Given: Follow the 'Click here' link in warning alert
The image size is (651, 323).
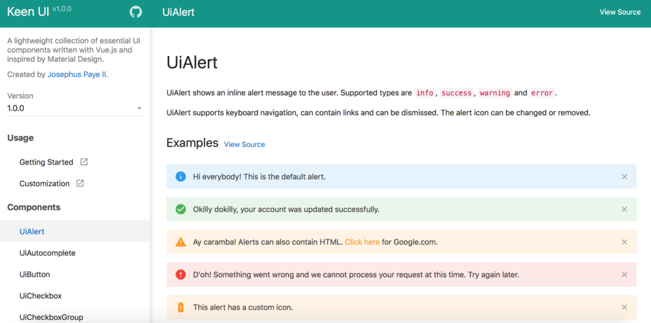Looking at the screenshot, I should point(362,242).
